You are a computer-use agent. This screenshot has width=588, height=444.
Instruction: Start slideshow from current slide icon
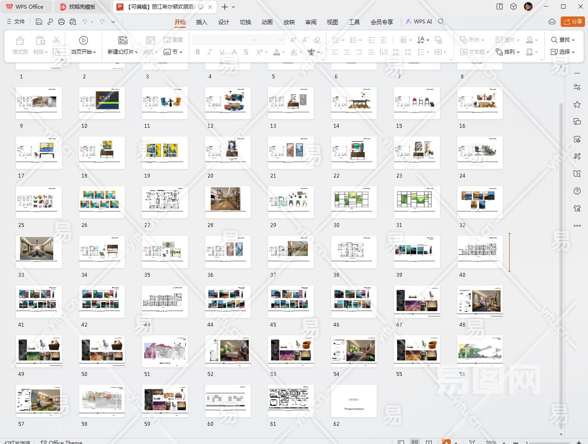tap(84, 40)
